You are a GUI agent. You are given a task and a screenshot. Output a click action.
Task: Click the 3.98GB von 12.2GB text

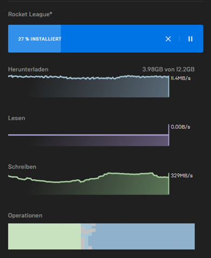point(168,69)
